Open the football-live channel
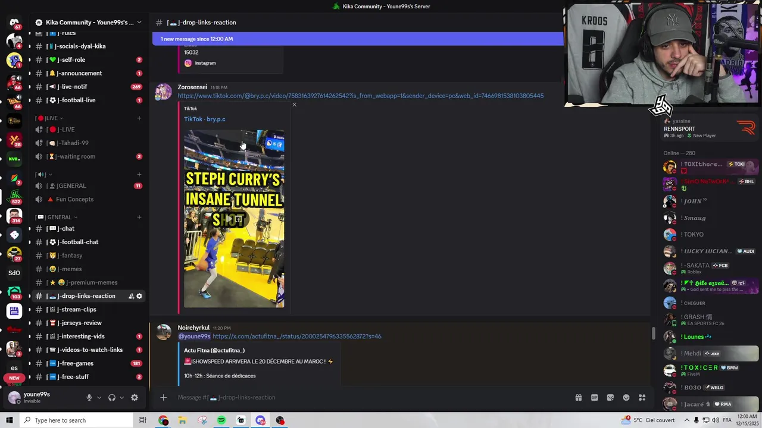This screenshot has width=762, height=428. [89, 100]
